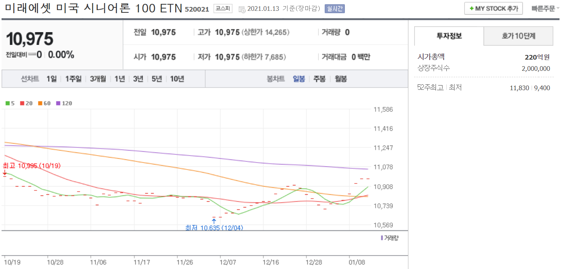This screenshot has width=563, height=269.
Task: Click the blue 최저 low-price arrow marker
Action: coord(214,221)
